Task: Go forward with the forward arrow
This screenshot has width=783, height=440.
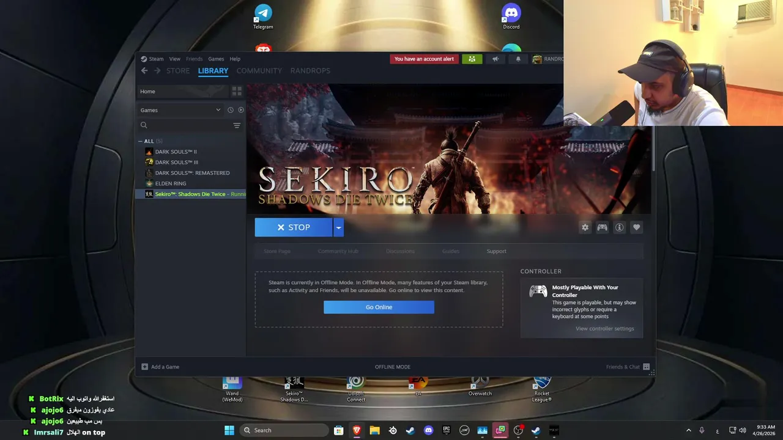Action: pos(157,71)
